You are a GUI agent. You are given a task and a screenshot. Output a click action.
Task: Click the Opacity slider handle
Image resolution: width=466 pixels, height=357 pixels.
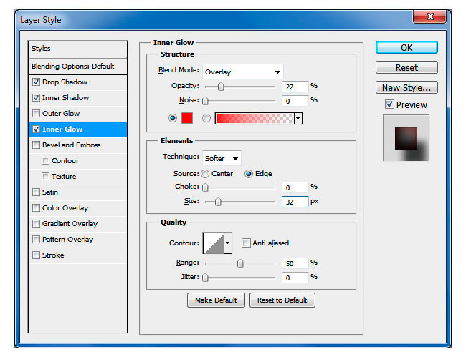coord(221,87)
